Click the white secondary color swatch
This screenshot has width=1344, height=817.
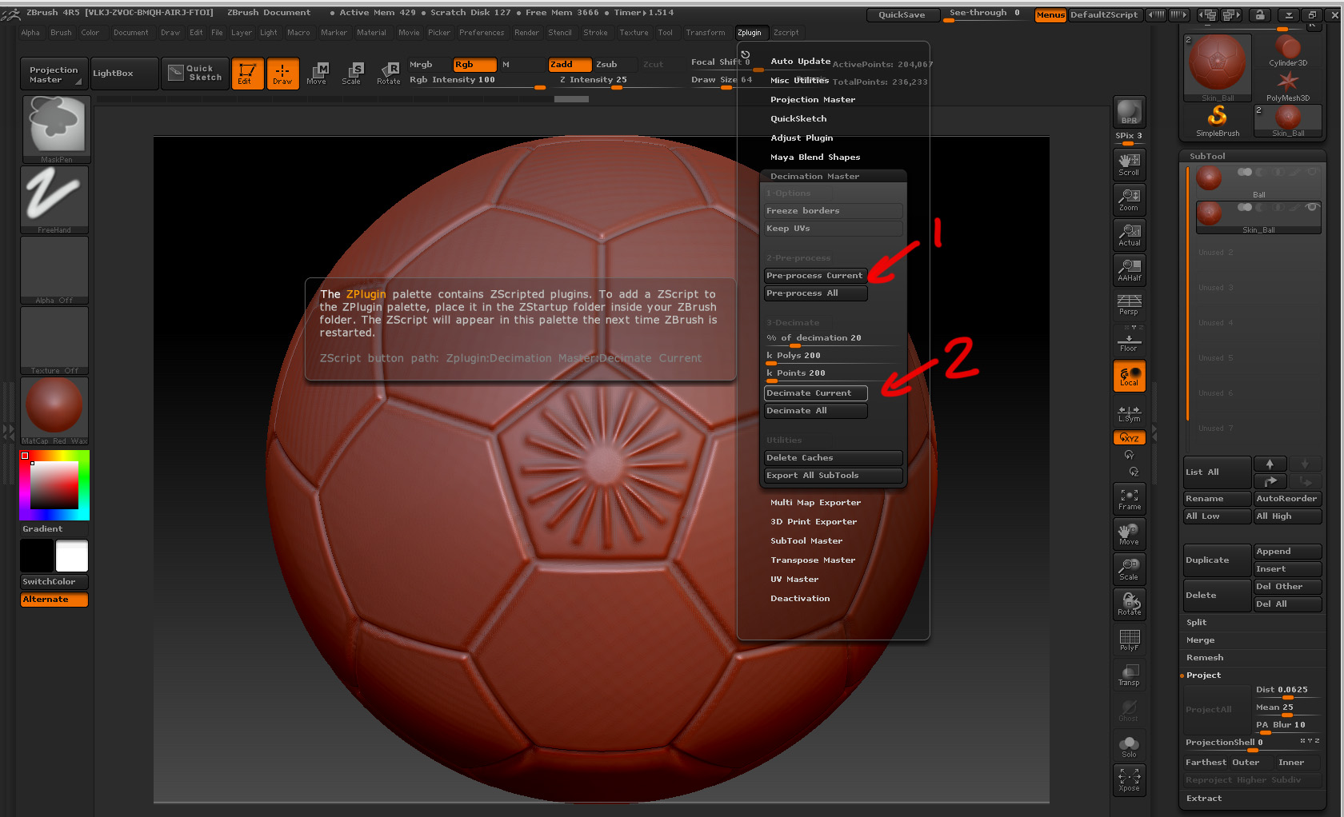[x=72, y=556]
